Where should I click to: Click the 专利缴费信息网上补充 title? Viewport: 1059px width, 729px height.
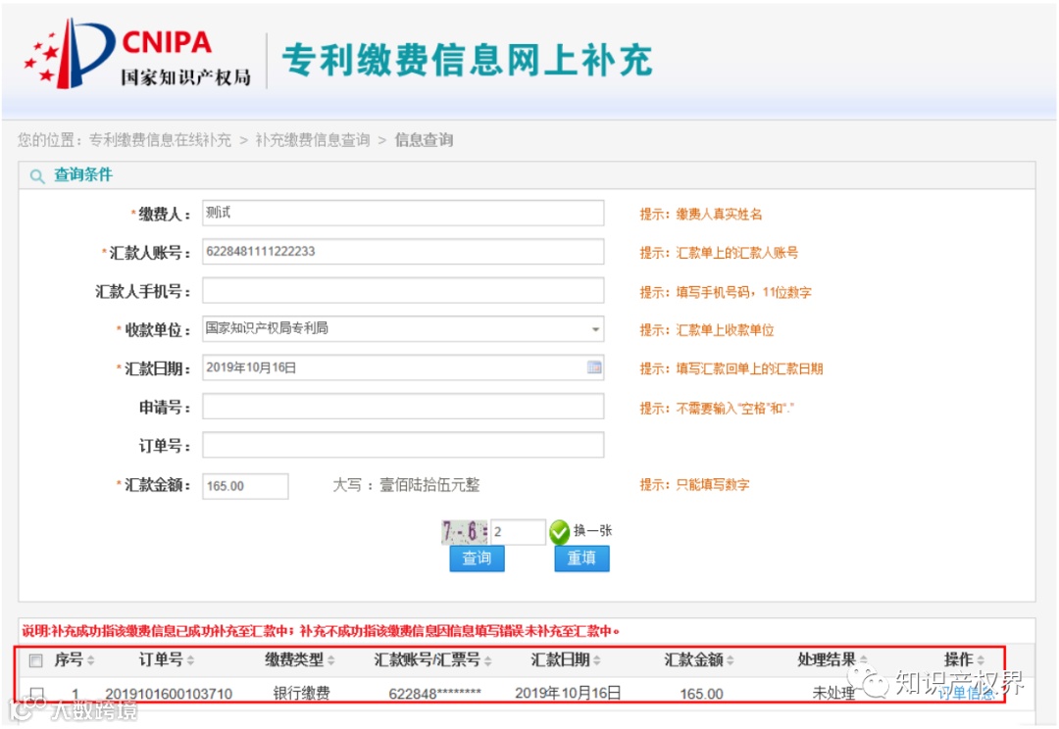(468, 60)
